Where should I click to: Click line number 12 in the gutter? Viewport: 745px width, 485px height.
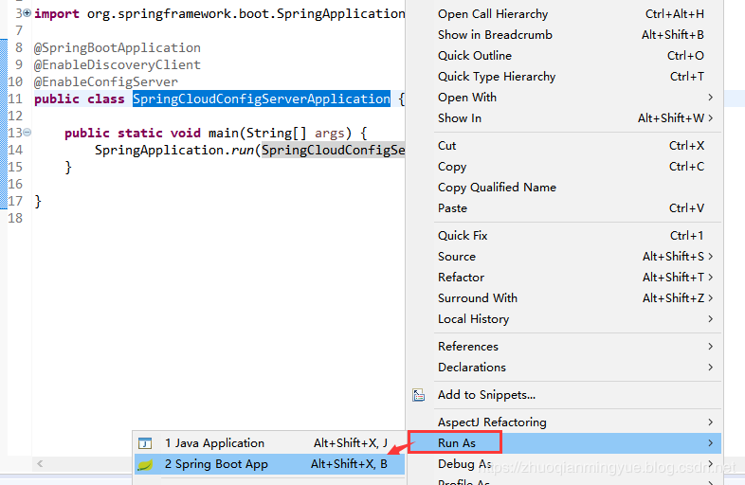[15, 116]
